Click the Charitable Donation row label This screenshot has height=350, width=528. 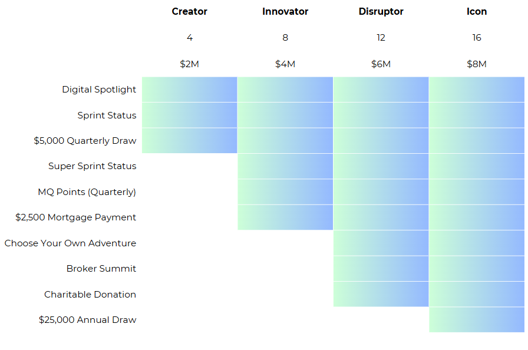click(90, 295)
